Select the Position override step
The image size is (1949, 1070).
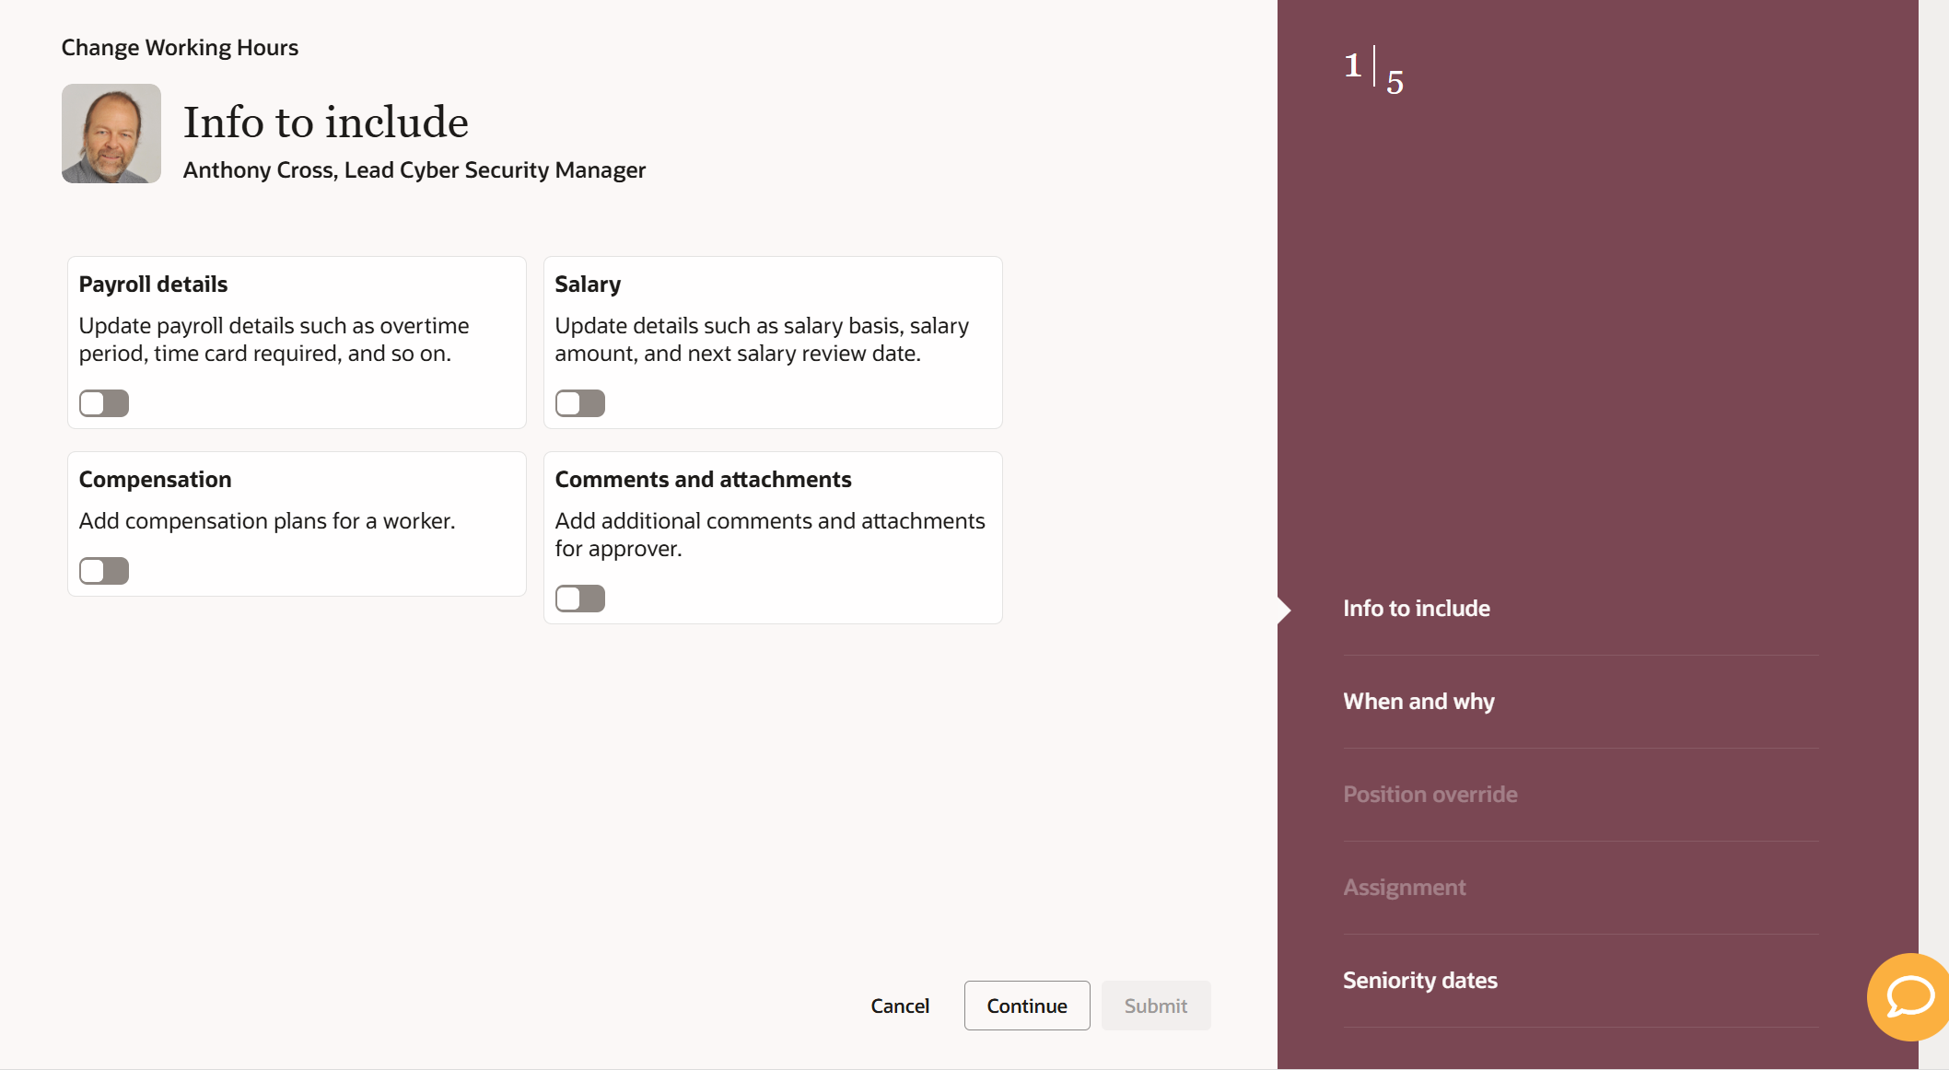click(x=1430, y=795)
